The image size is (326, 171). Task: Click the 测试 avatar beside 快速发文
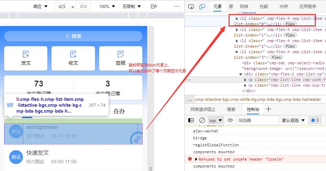pos(16,157)
